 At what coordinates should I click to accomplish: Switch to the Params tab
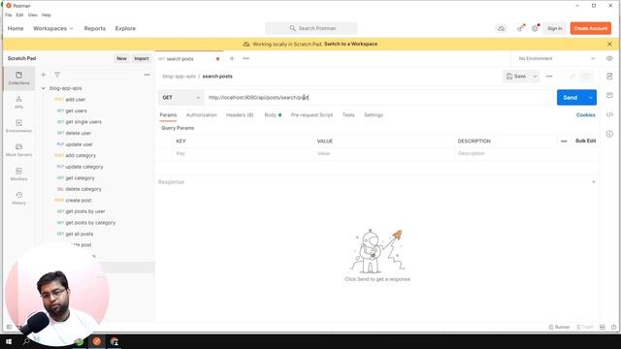pos(168,114)
